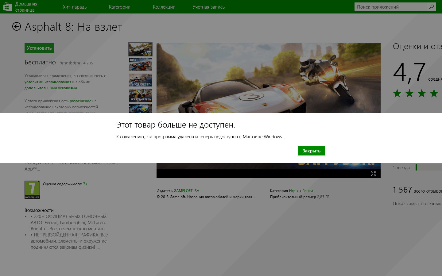Open the Игры category link

pyautogui.click(x=293, y=191)
